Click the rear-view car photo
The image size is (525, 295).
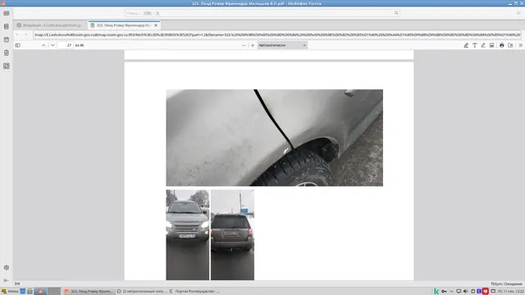pyautogui.click(x=232, y=235)
